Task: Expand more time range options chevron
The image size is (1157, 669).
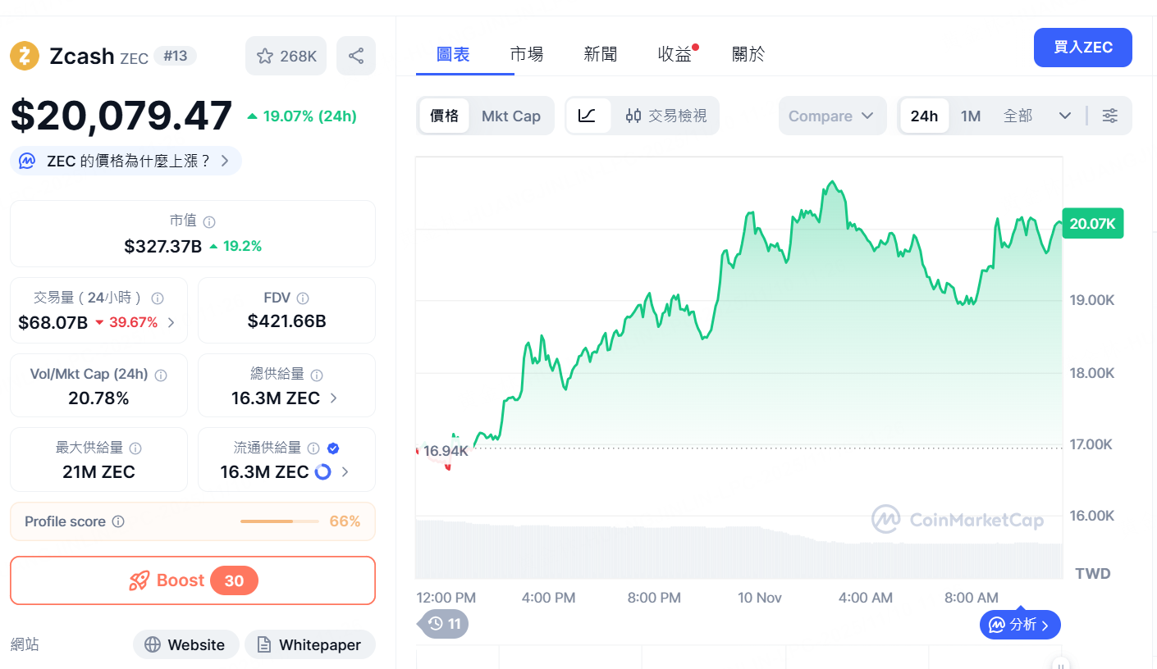Action: click(x=1064, y=116)
